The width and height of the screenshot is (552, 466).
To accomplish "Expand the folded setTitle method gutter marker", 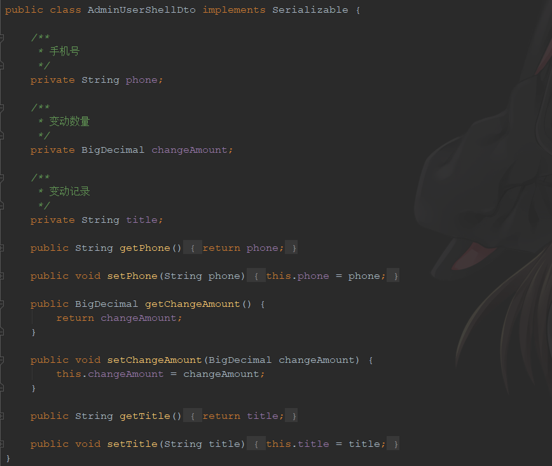I will 1,444.
